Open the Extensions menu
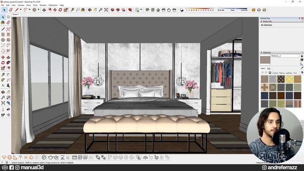Viewport: 304px width, 171px height. point(53,5)
